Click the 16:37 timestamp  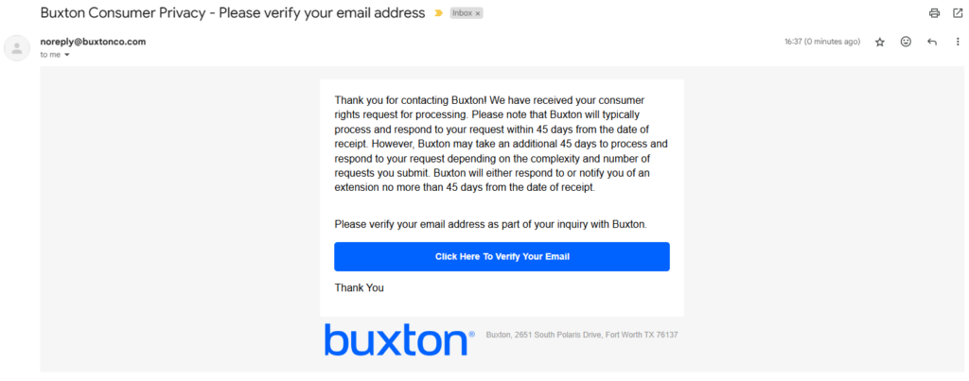point(821,42)
